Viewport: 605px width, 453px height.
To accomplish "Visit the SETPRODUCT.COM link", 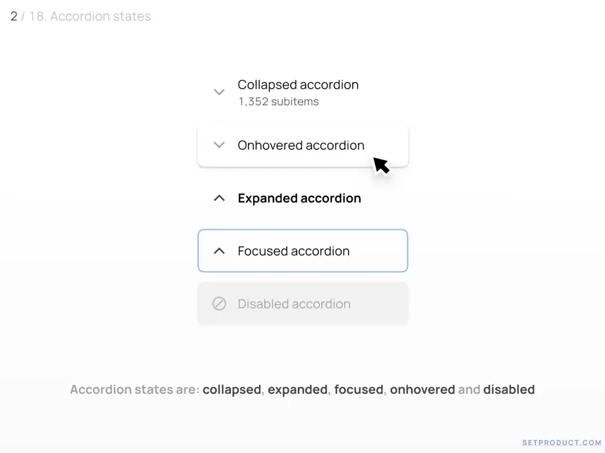I will pos(561,443).
